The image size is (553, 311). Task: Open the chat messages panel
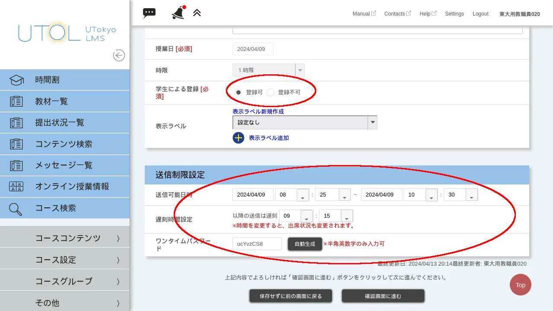point(149,13)
